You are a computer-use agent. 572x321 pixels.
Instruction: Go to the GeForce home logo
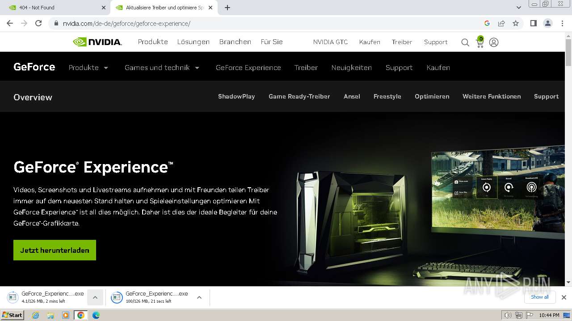coord(34,67)
